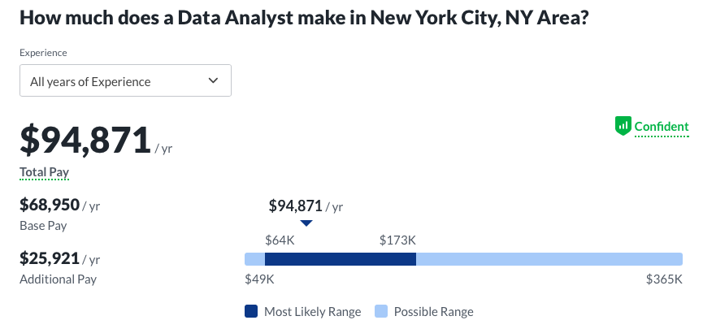703x329 pixels.
Task: Expand the Experience dropdown chevron arrow
Action: (x=214, y=80)
